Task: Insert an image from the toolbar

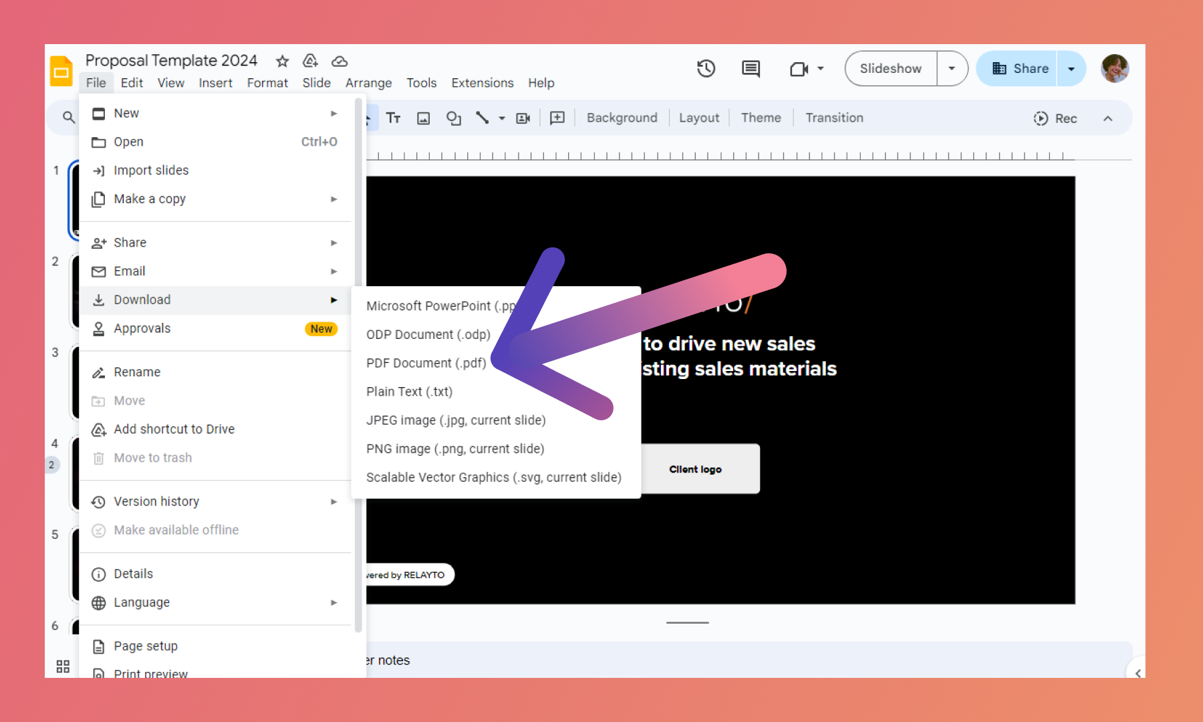Action: point(424,118)
